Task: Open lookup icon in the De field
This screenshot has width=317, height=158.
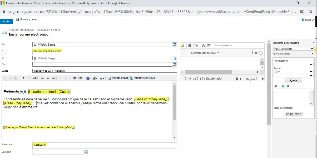Action: click(x=174, y=45)
